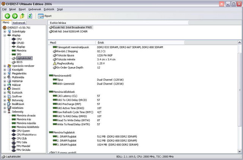Click the Multimédia icon in tree
Screen dimensions: 243x160
pyautogui.click(x=9, y=77)
